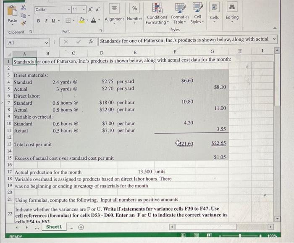
Task: Click inside the formula bar text
Action: click(x=185, y=40)
